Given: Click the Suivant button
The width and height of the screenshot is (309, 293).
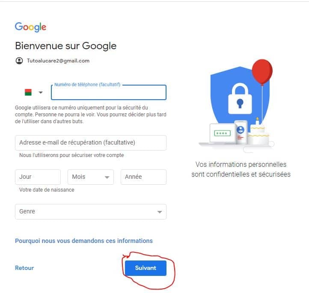Looking at the screenshot, I should coord(146,268).
